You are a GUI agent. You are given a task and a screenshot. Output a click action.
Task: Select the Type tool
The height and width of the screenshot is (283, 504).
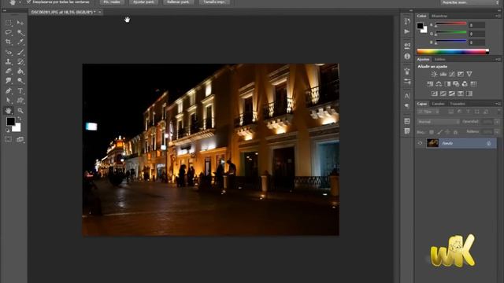pos(20,91)
